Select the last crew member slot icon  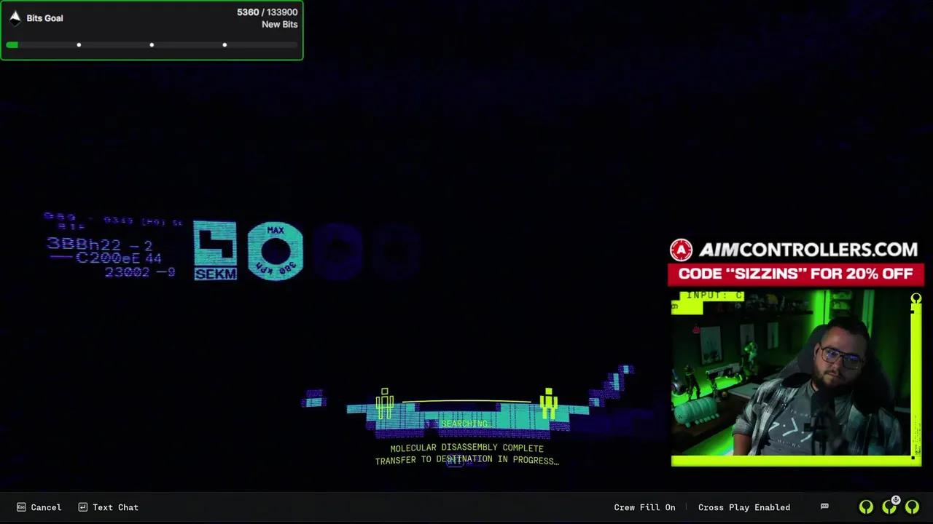912,507
